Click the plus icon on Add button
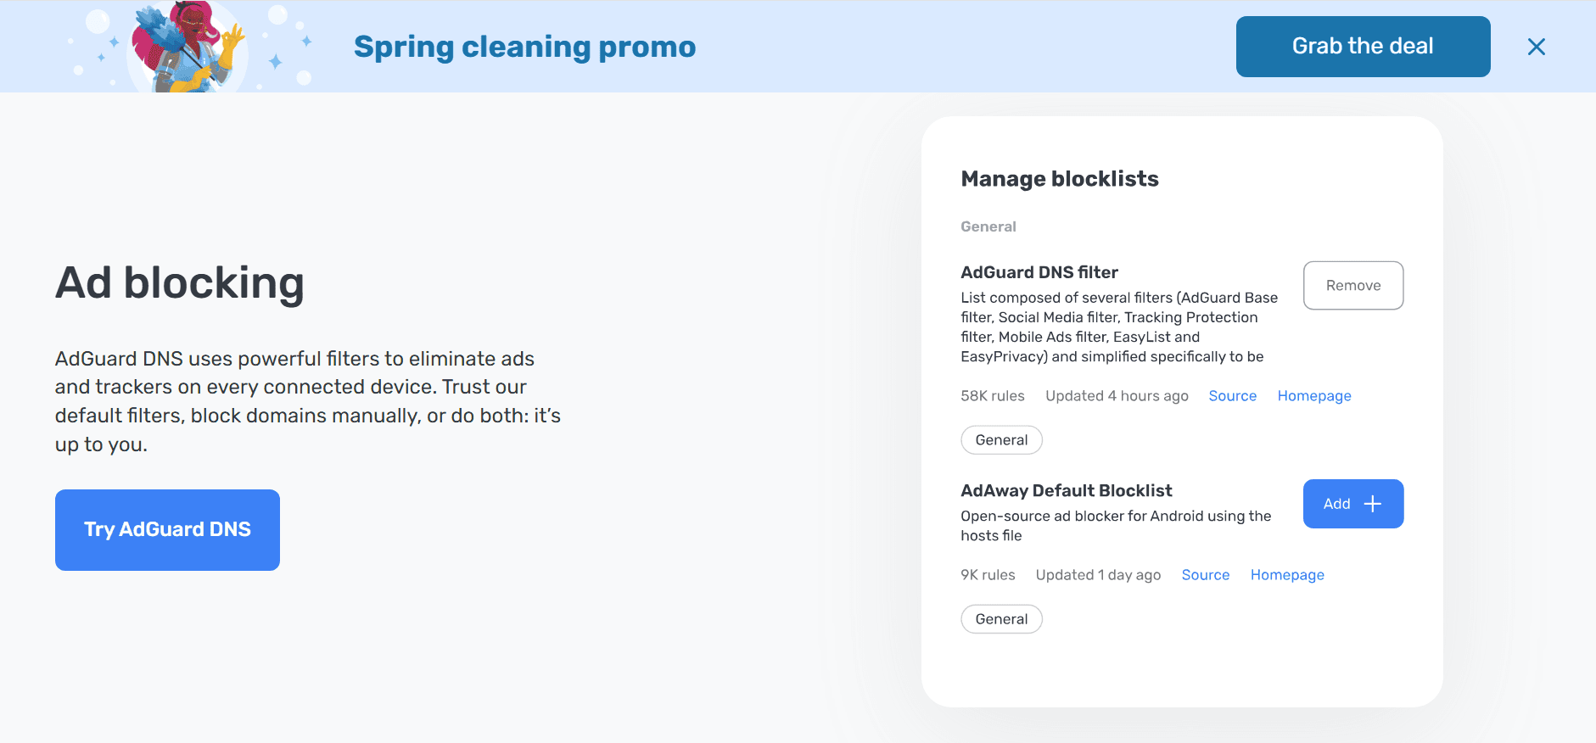Viewport: 1596px width, 743px height. pos(1373,504)
